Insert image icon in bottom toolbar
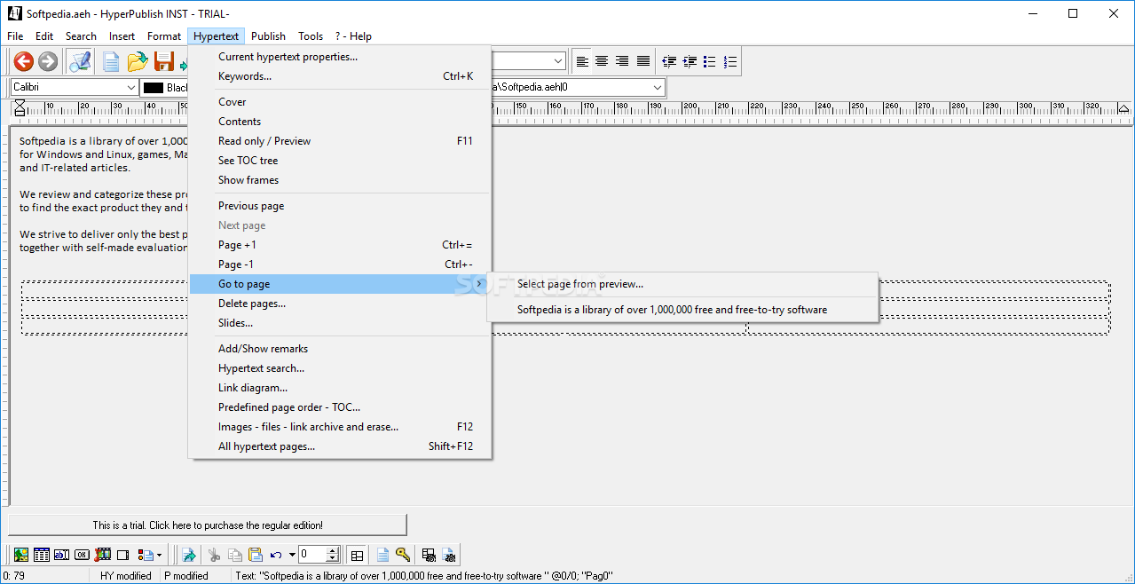The image size is (1135, 584). click(21, 555)
